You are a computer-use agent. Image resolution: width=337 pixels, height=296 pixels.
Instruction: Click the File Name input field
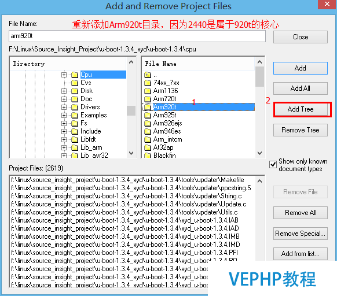click(x=137, y=36)
